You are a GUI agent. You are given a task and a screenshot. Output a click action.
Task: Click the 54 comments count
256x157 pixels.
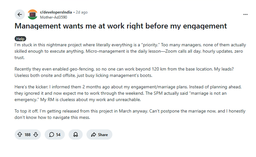pyautogui.click(x=58, y=134)
